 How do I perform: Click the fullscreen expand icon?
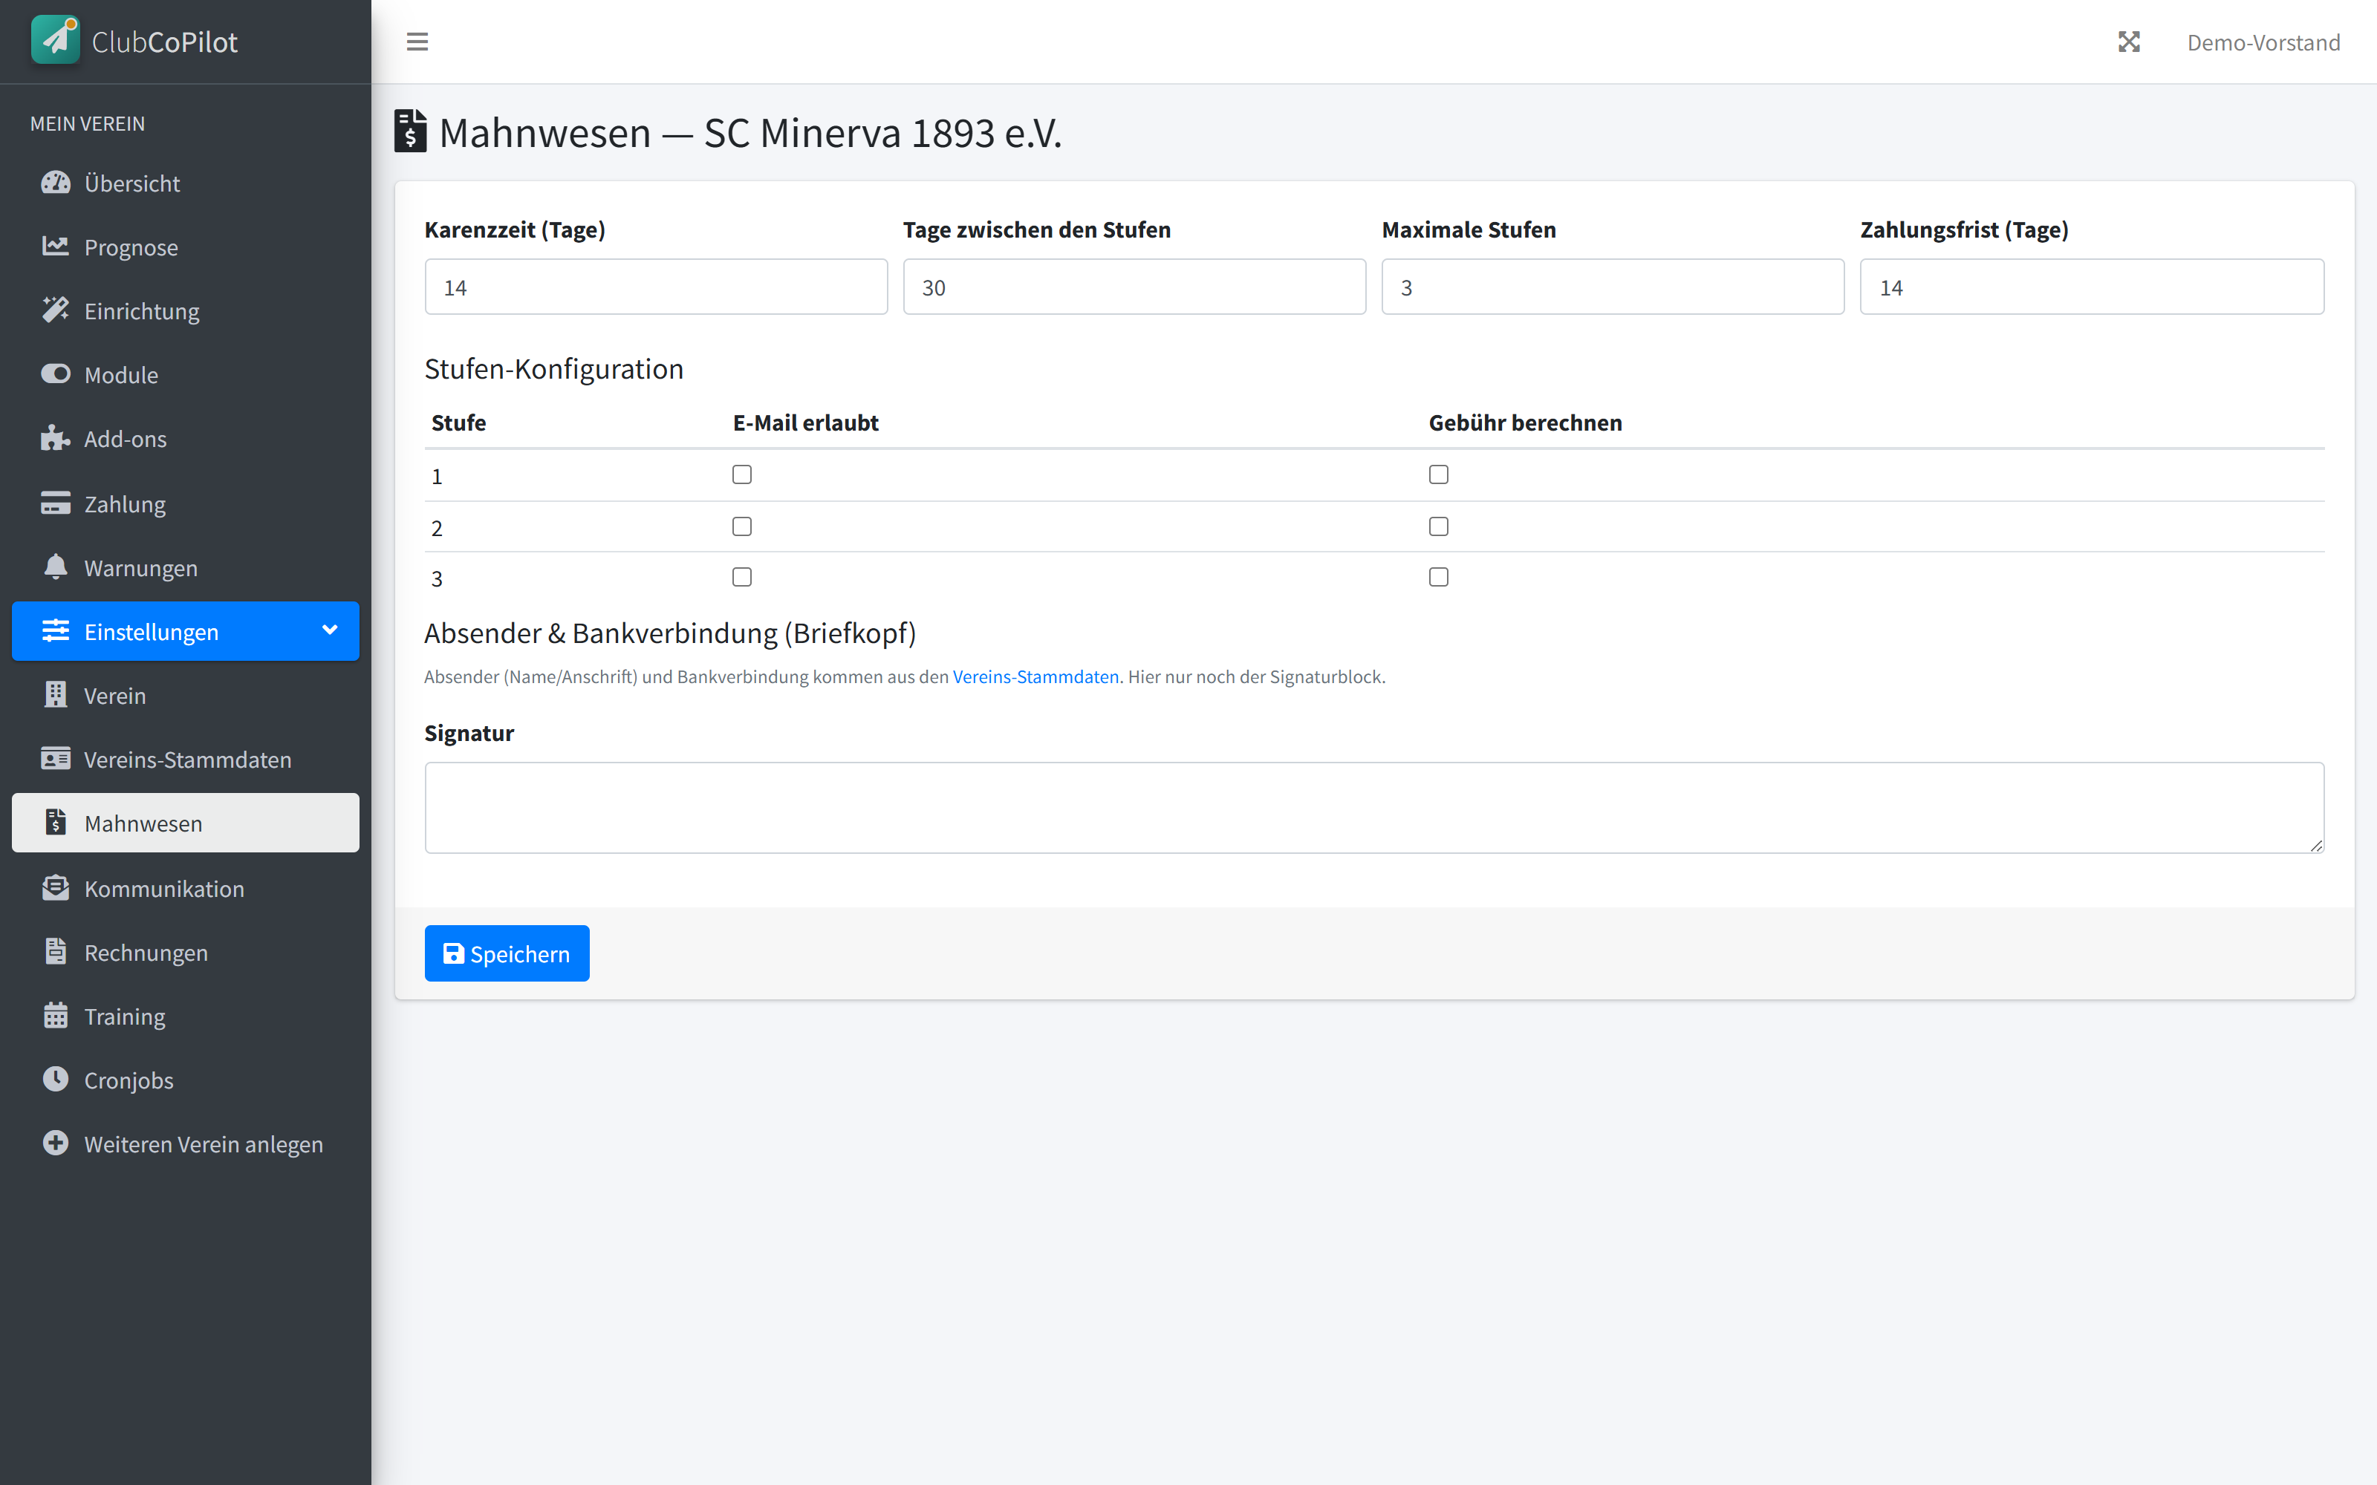(x=2128, y=42)
